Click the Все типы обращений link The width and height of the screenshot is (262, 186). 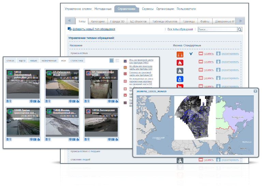point(180,29)
